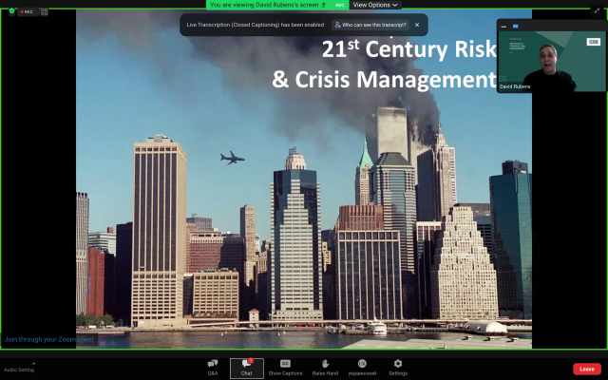Image resolution: width=608 pixels, height=380 pixels.
Task: Click the green encryption shield icon
Action: click(11, 11)
